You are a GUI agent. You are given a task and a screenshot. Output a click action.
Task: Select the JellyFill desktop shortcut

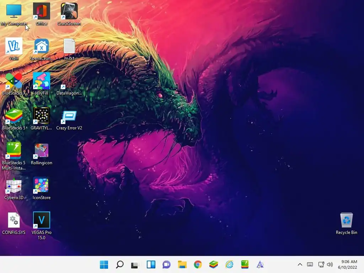click(x=42, y=84)
